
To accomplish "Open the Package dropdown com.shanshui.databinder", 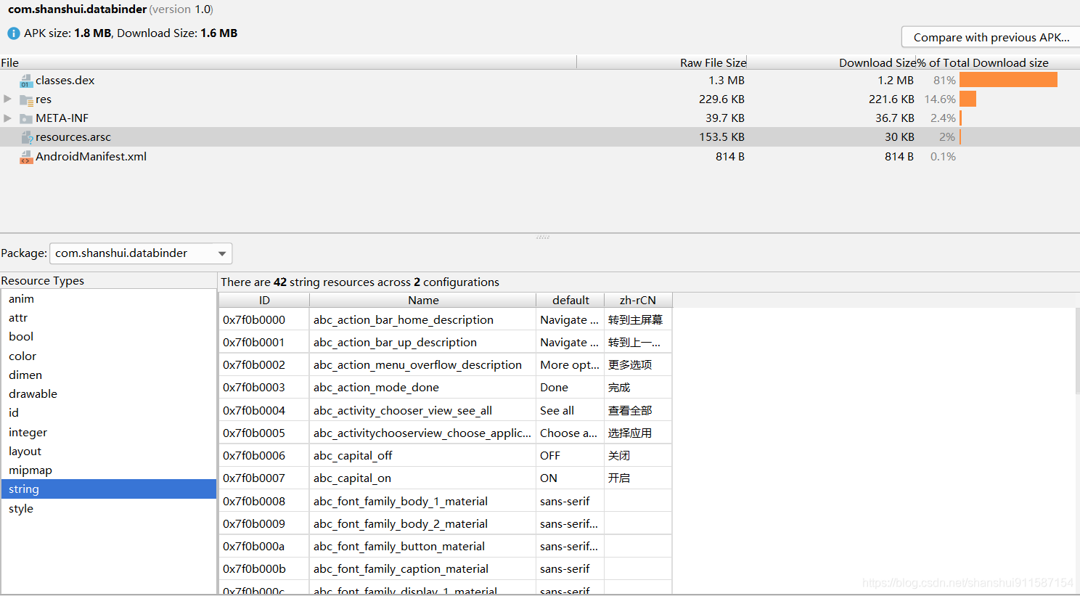I will coord(141,253).
